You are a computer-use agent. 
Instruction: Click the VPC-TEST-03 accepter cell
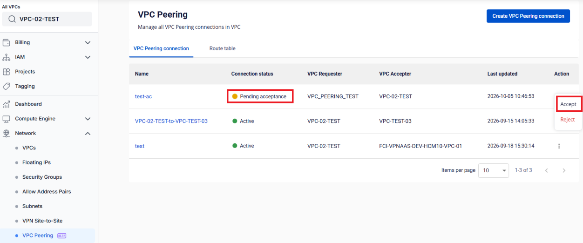[395, 121]
